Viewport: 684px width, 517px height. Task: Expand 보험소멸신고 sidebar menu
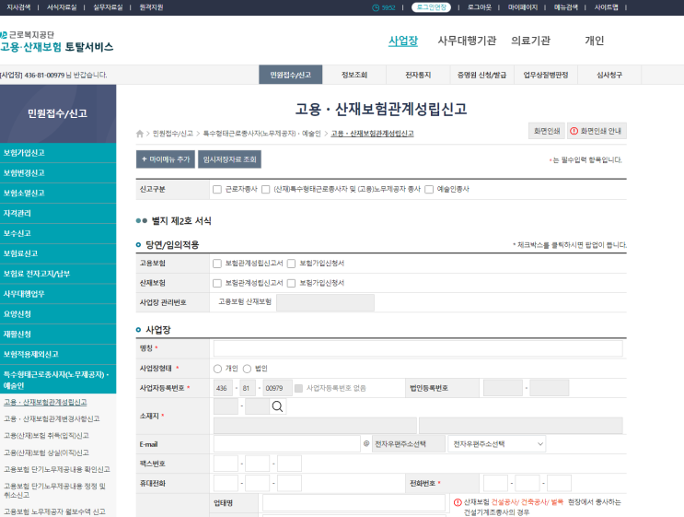[58, 193]
